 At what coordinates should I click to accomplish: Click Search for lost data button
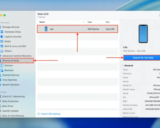(142, 58)
